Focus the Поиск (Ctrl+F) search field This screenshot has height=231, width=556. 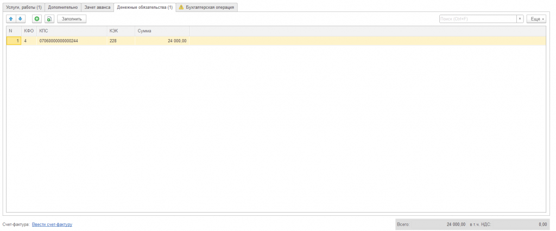tap(478, 19)
